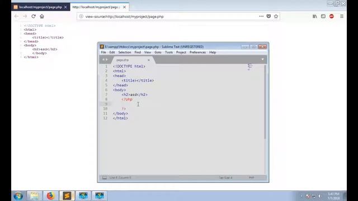Go to next tab arrow in Sublime
This screenshot has width=358, height=201.
(107, 60)
